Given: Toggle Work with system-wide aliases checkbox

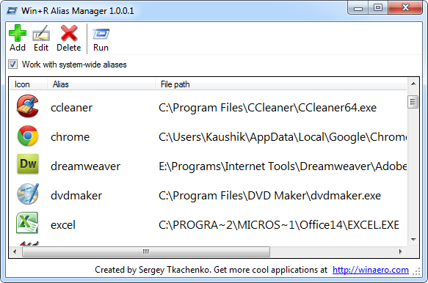Looking at the screenshot, I should (x=12, y=65).
